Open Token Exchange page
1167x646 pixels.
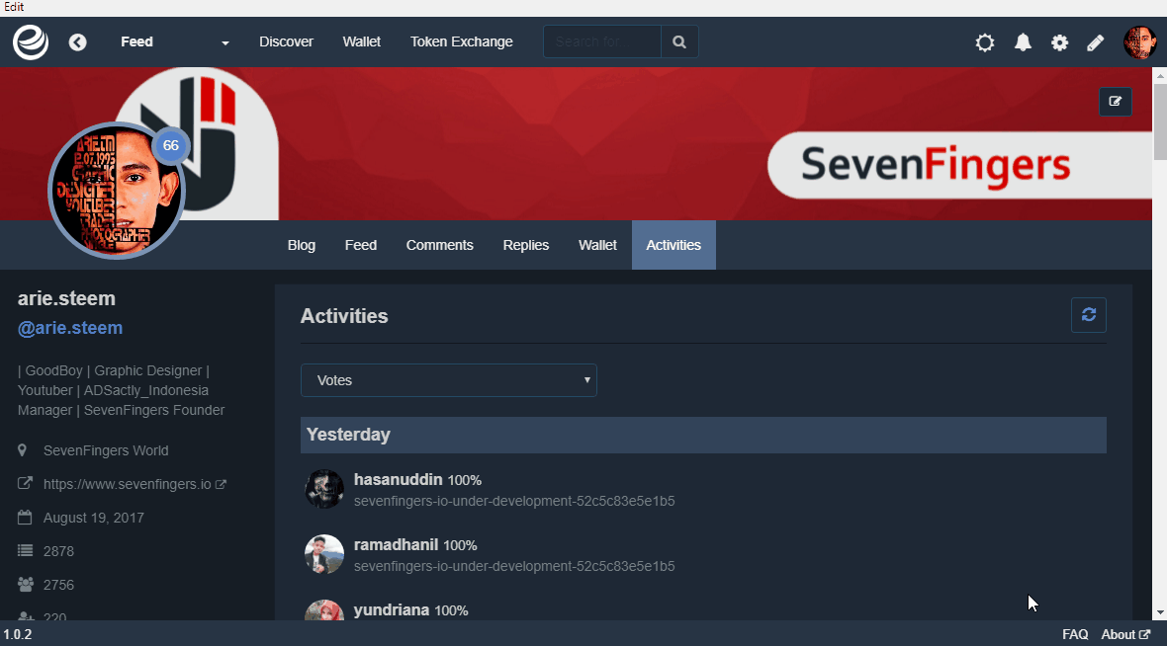click(x=462, y=41)
